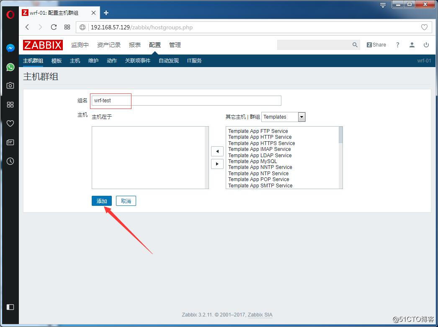Open Zabbix Share link

point(376,45)
